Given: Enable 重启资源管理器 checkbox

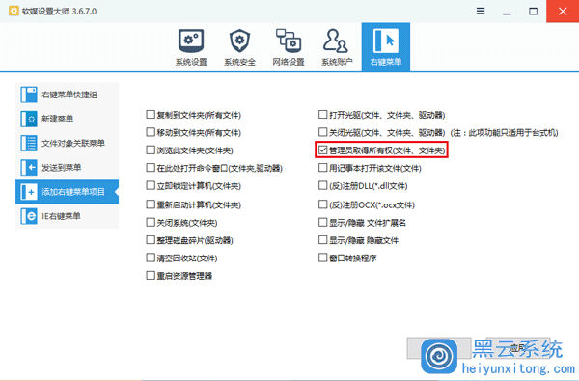Looking at the screenshot, I should (x=151, y=276).
